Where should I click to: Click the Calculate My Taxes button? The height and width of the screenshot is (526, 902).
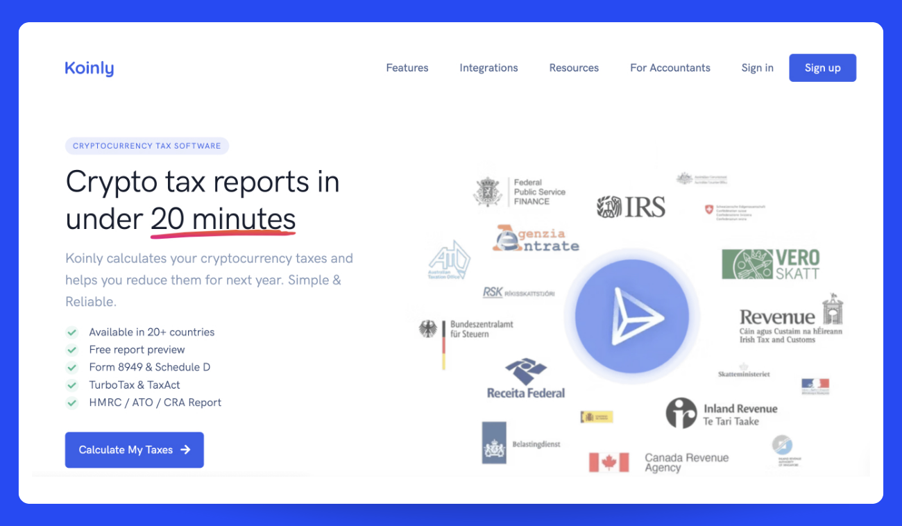[135, 450]
